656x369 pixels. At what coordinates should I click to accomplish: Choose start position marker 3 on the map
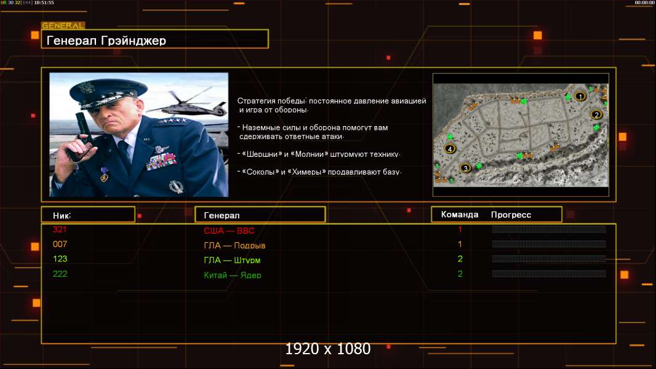point(465,167)
